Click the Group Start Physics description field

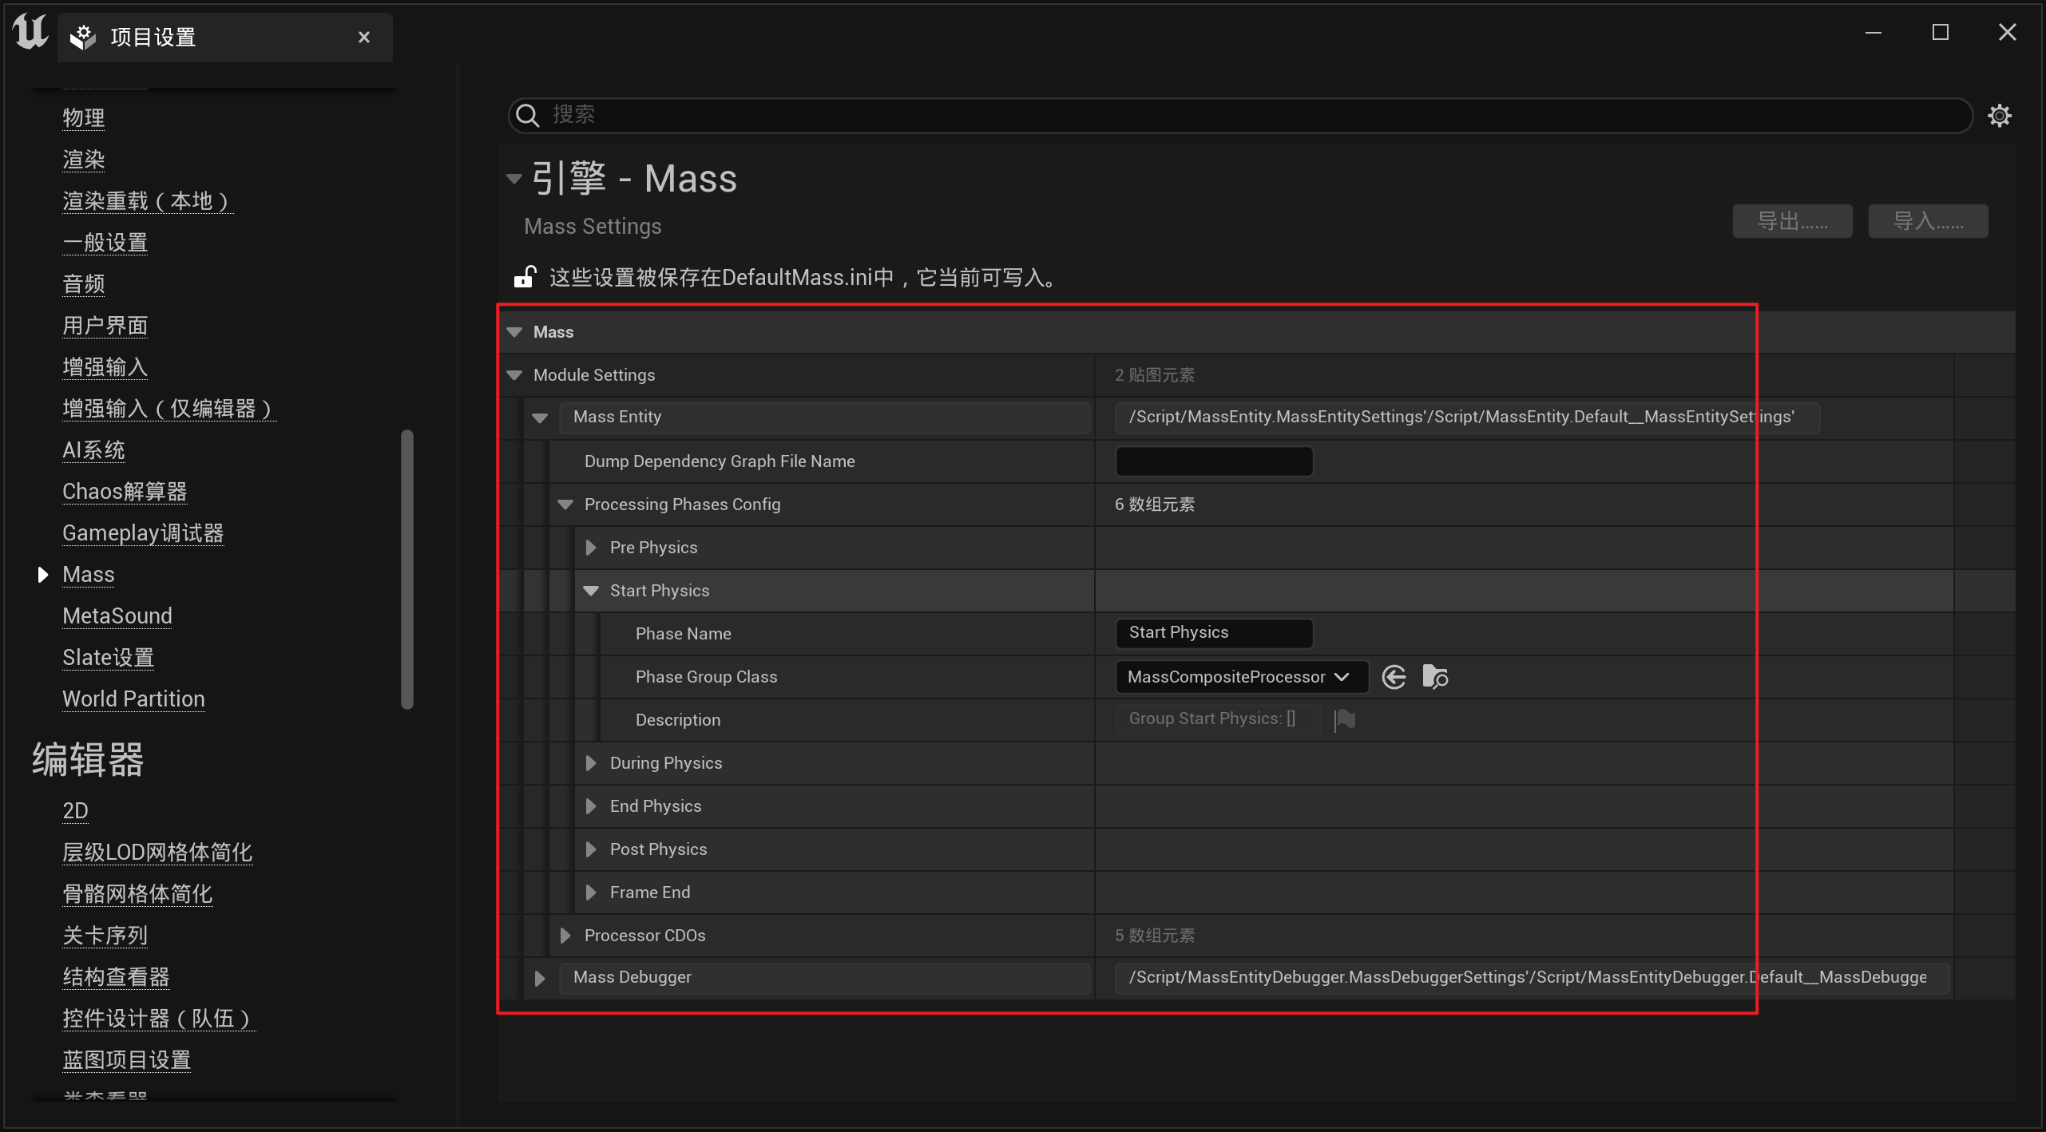1217,719
